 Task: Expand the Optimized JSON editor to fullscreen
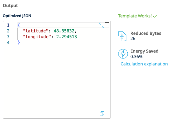pos(102,25)
